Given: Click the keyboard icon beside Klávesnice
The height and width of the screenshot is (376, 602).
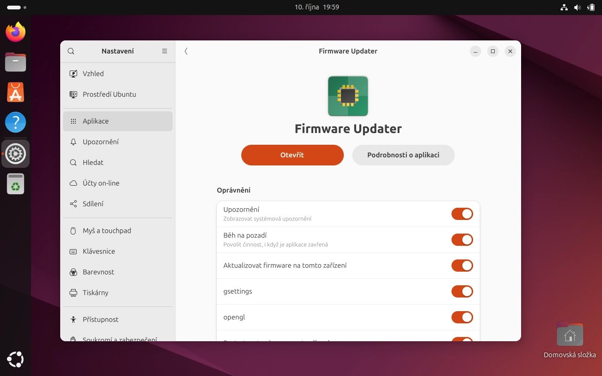Looking at the screenshot, I should coord(73,251).
